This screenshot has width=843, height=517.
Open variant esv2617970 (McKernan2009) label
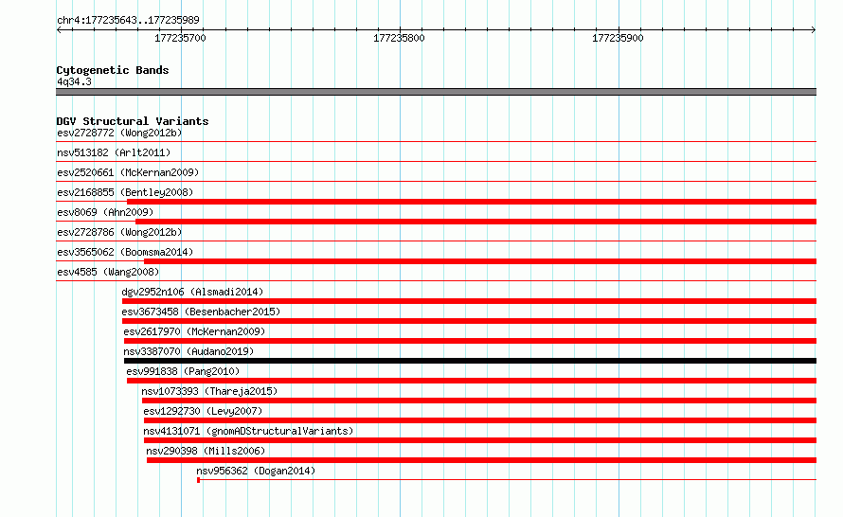[194, 331]
